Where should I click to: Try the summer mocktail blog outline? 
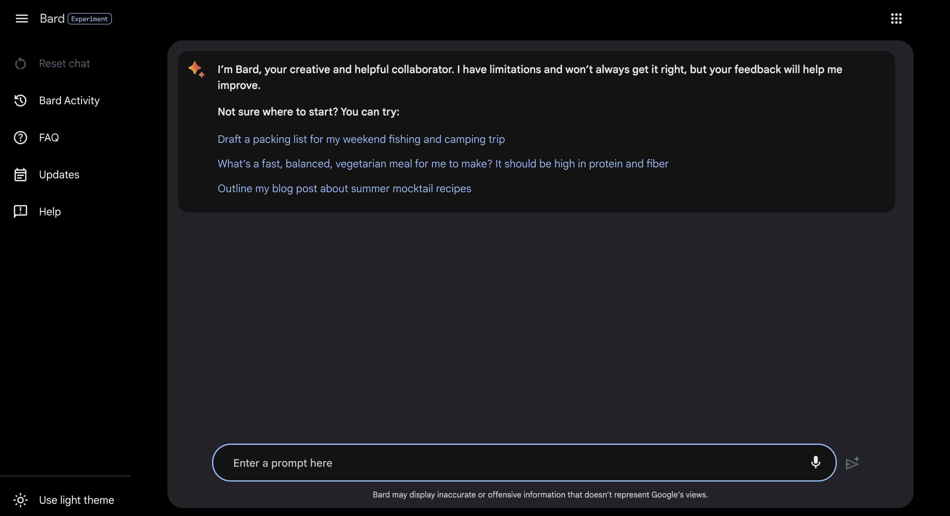[344, 189]
